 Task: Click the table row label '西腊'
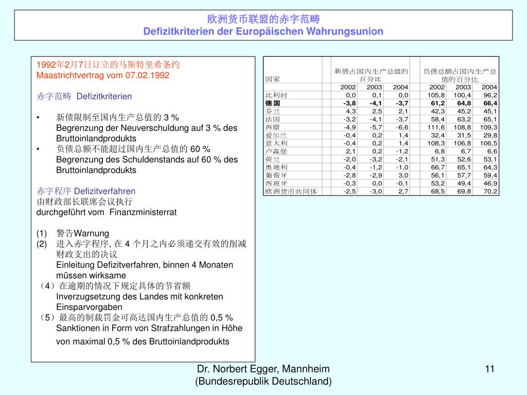coord(273,128)
